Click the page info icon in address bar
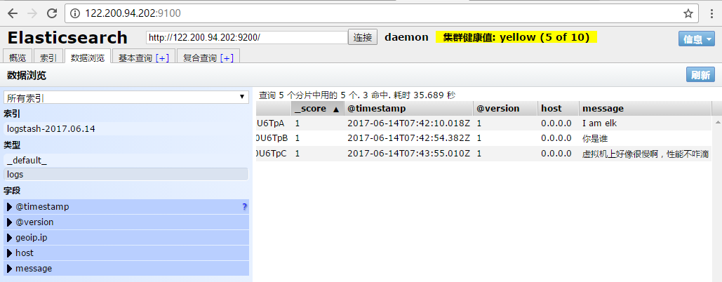The height and width of the screenshot is (282, 722). pyautogui.click(x=75, y=13)
